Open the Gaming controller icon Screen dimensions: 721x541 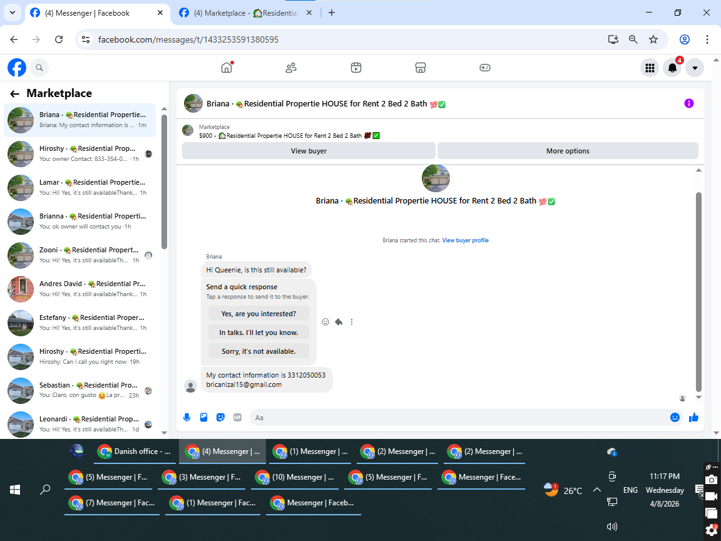click(x=485, y=68)
